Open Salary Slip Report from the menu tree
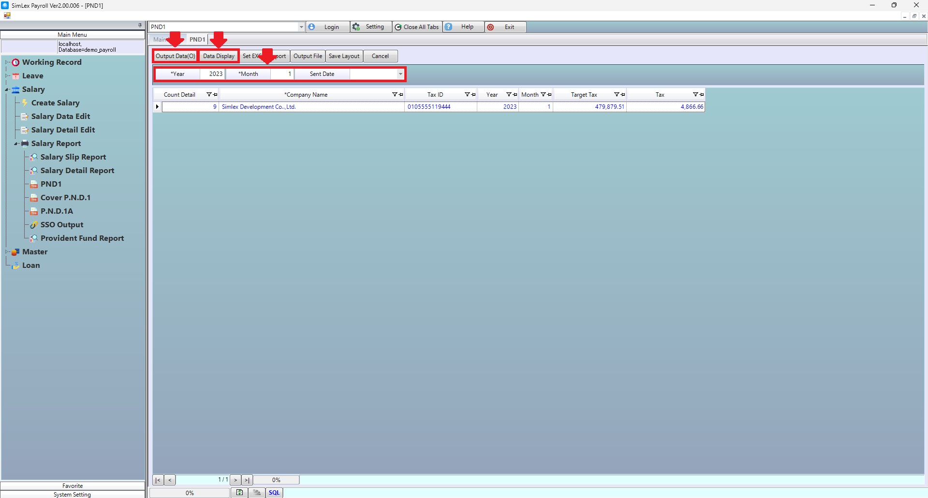 click(73, 157)
